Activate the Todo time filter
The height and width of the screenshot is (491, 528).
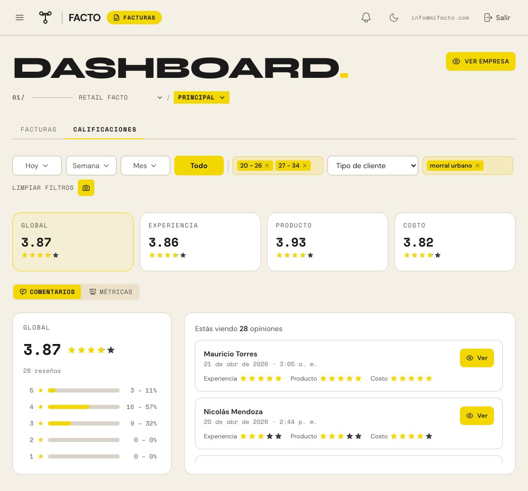199,166
